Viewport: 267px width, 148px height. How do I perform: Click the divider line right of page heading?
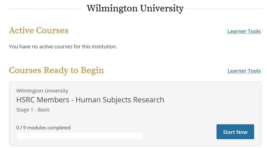pyautogui.click(x=224, y=9)
